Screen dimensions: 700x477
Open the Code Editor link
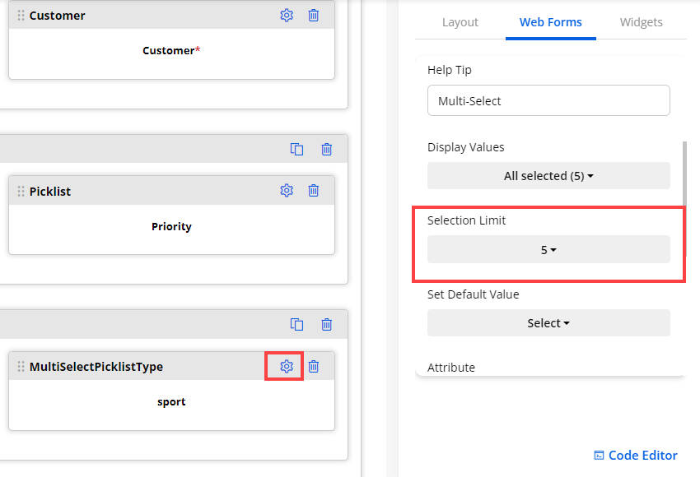[636, 456]
